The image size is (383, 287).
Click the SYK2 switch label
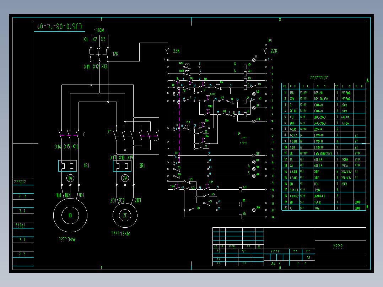click(x=212, y=94)
